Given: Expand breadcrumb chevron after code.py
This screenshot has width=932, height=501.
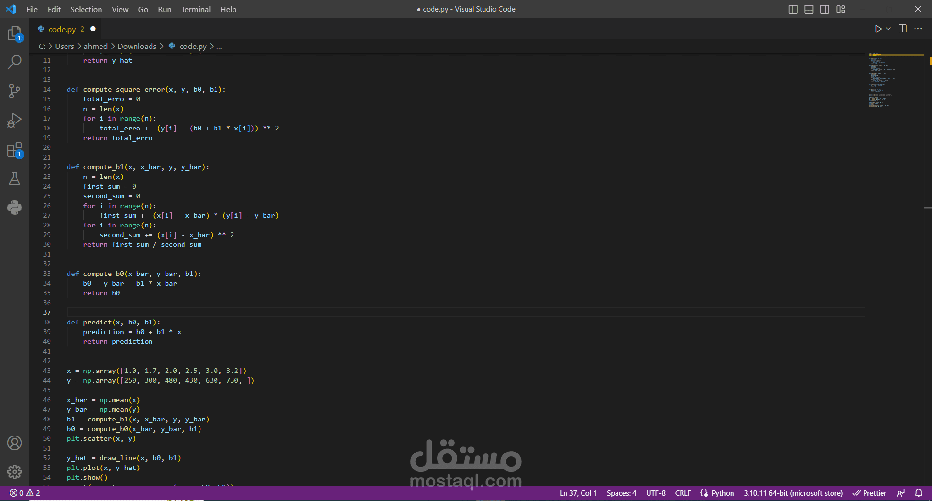Looking at the screenshot, I should coord(212,47).
